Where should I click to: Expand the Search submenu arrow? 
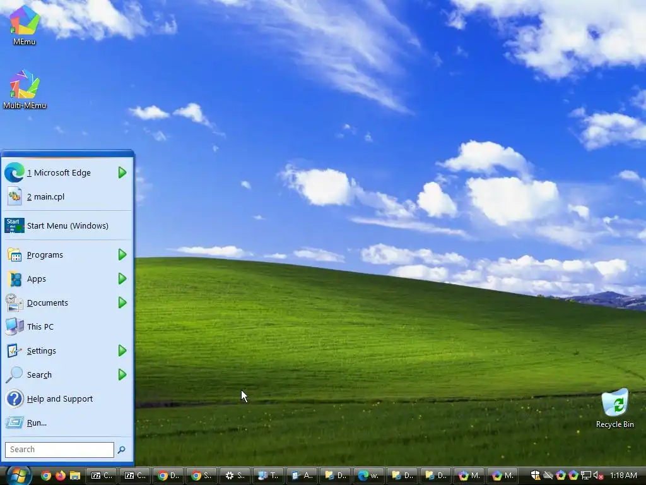tap(122, 374)
